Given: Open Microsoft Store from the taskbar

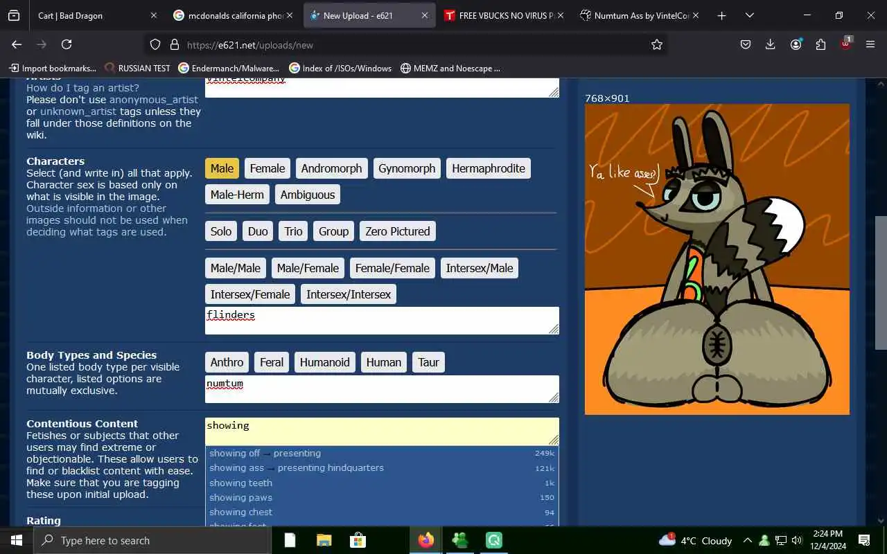Looking at the screenshot, I should click(358, 540).
